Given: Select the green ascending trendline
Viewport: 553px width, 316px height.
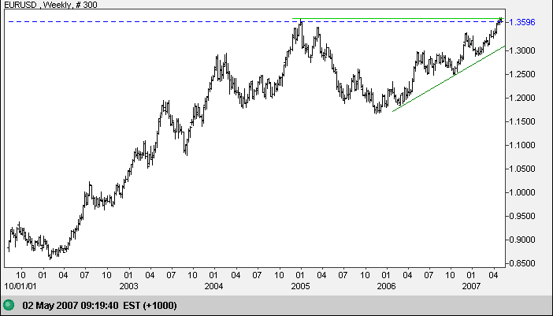Looking at the screenshot, I should [448, 79].
